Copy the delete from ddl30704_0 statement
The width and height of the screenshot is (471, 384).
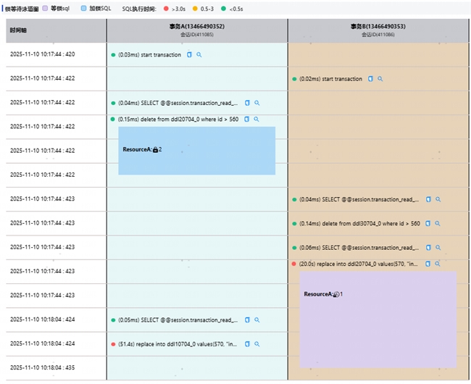click(428, 223)
